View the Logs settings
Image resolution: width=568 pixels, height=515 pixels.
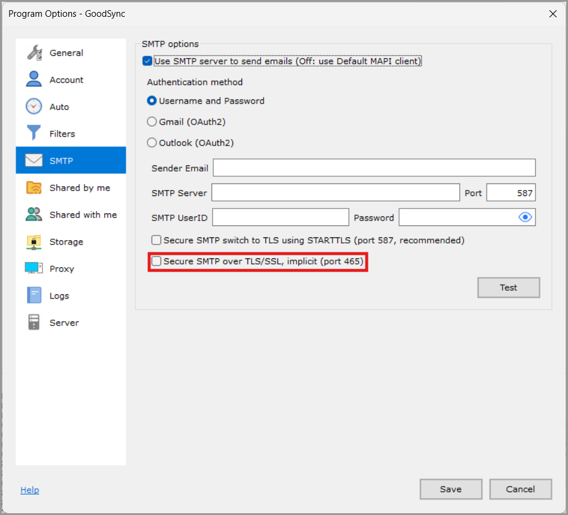coord(71,296)
